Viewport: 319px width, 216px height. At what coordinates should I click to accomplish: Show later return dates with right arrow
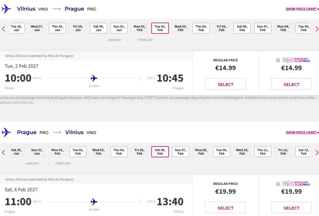pyautogui.click(x=317, y=152)
